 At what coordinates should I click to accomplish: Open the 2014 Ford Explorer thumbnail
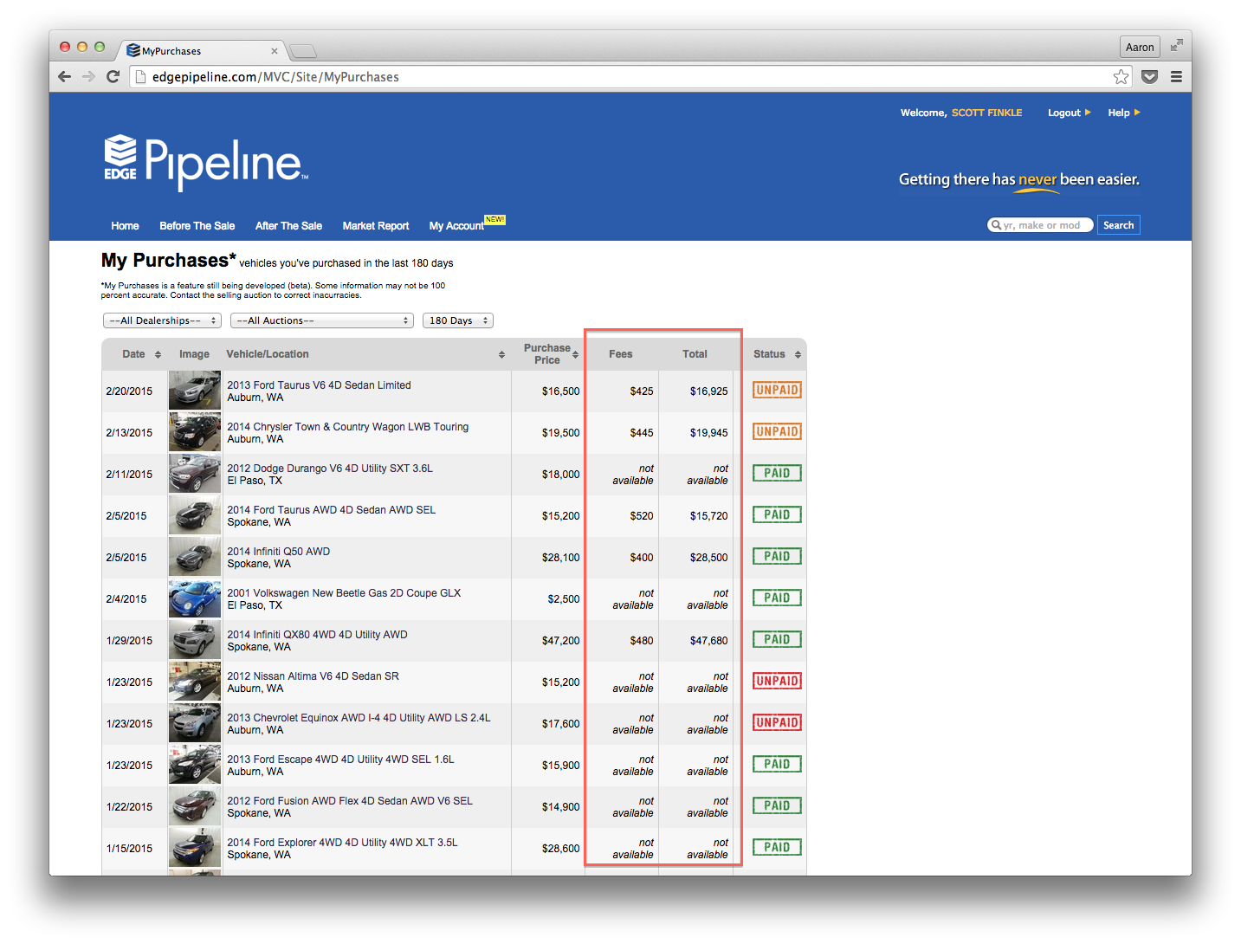coord(195,848)
